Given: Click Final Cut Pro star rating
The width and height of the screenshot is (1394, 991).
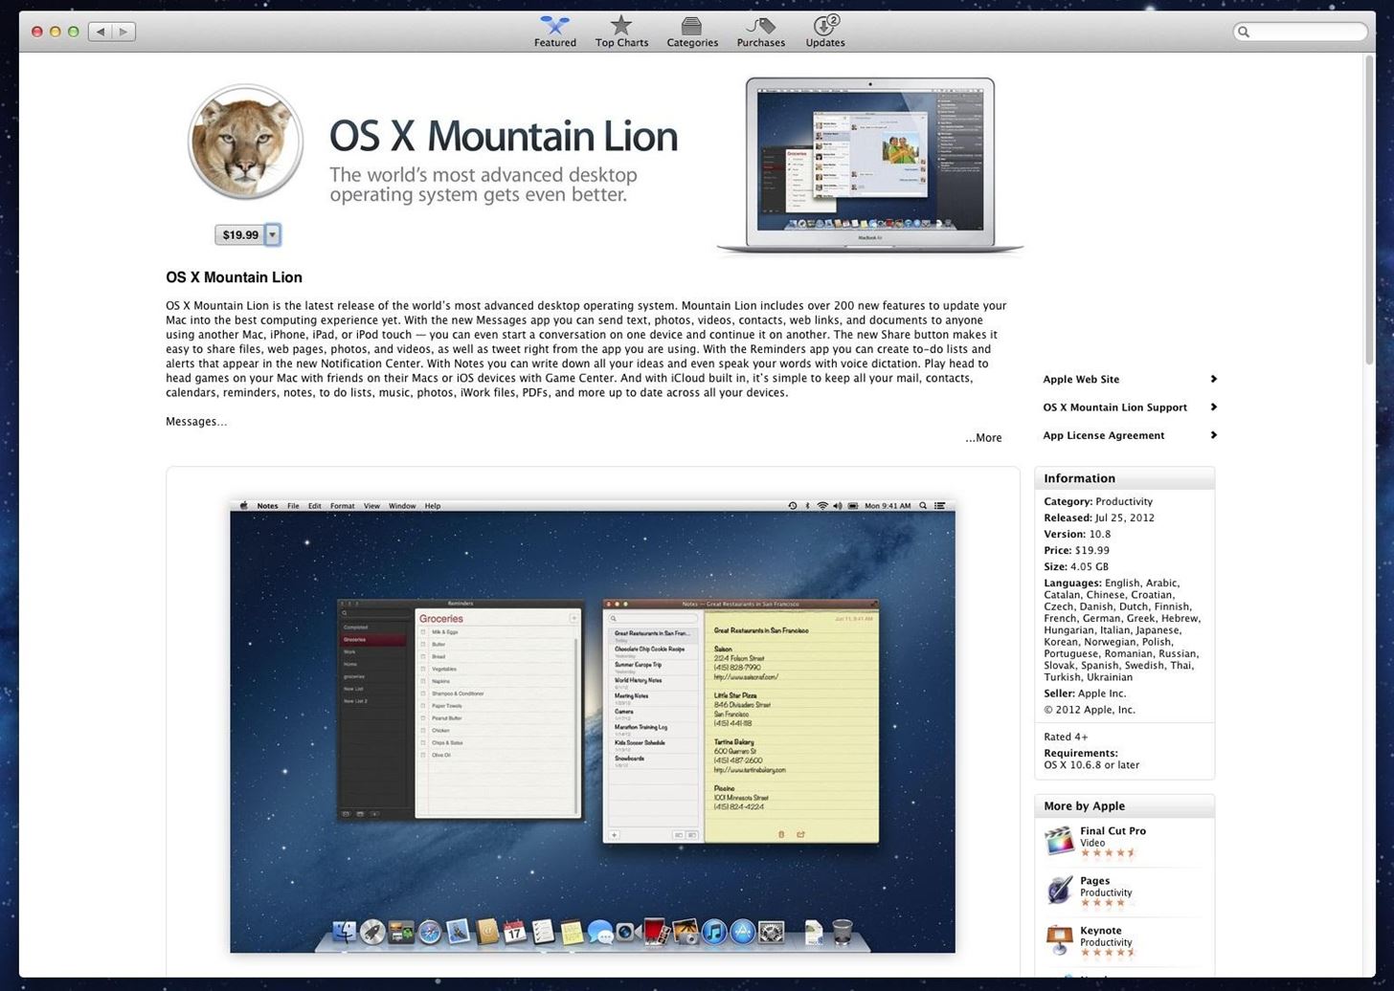Looking at the screenshot, I should (x=1108, y=853).
